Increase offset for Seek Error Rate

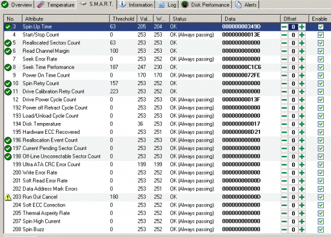click(x=302, y=59)
